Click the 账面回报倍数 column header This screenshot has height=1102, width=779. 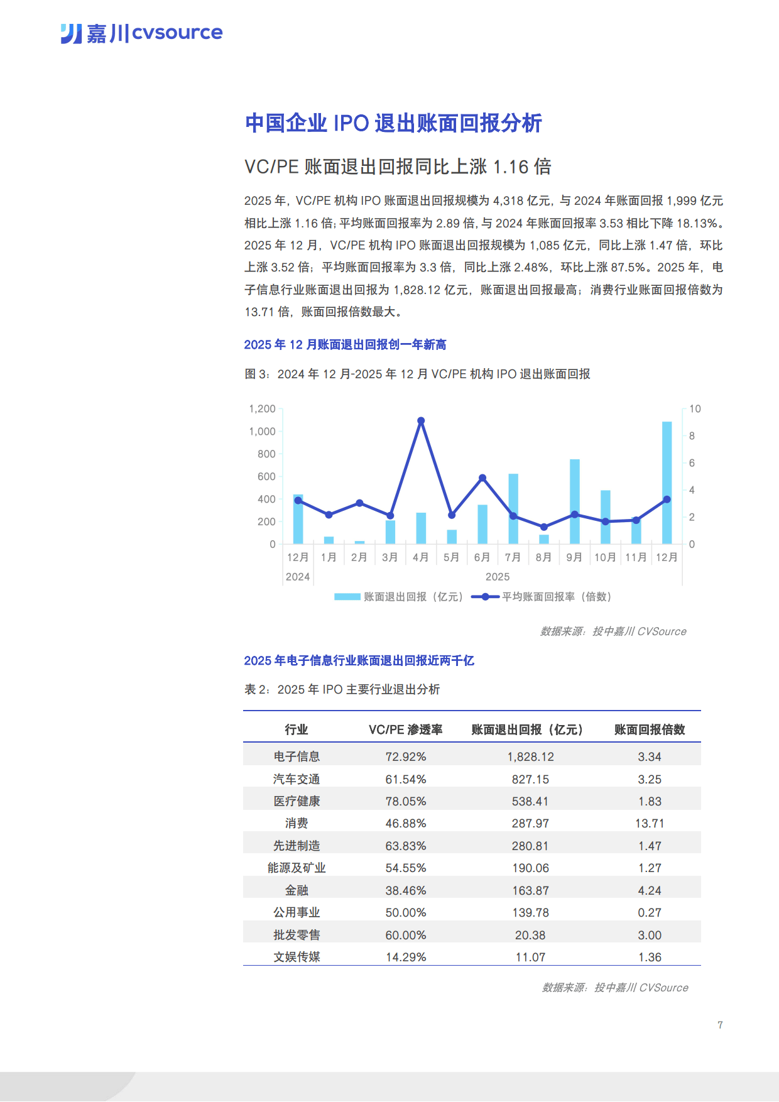tap(649, 729)
